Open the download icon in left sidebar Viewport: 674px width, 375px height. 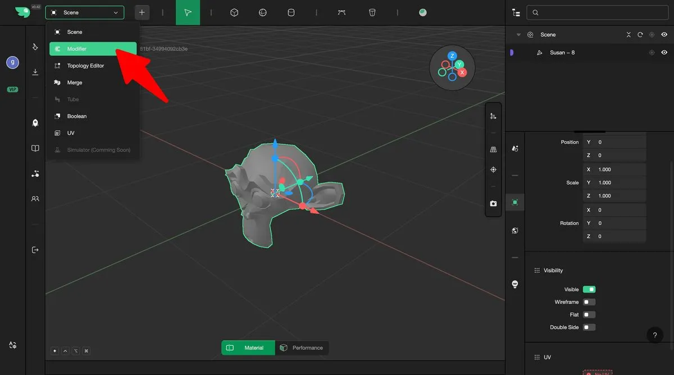click(35, 72)
